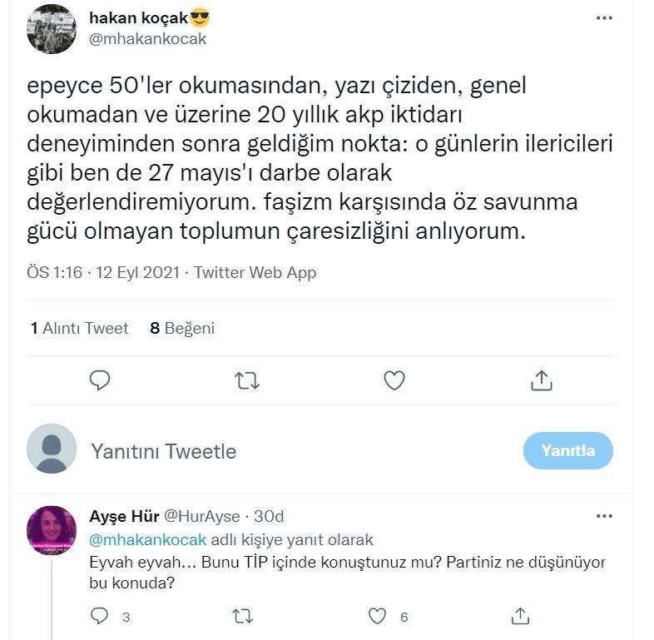This screenshot has width=654, height=640.
Task: Share Ayşe Hür's reply
Action: click(x=520, y=616)
